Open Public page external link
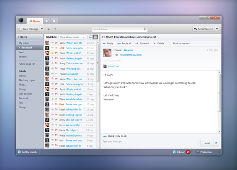This screenshot has height=170, width=237. coord(26,64)
